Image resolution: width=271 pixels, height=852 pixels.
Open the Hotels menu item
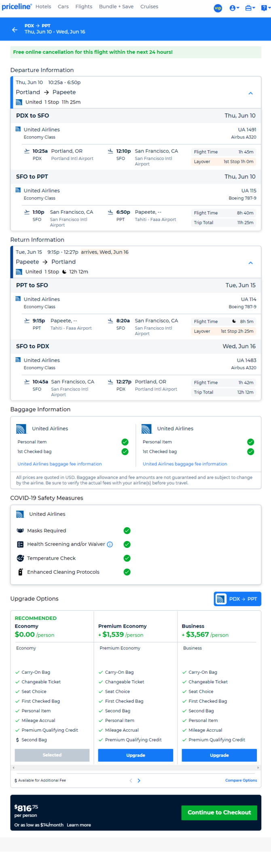pos(43,6)
